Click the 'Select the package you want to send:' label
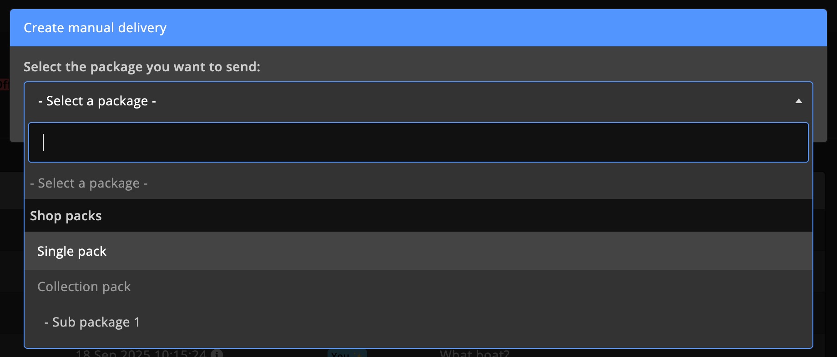The height and width of the screenshot is (357, 837). (142, 67)
